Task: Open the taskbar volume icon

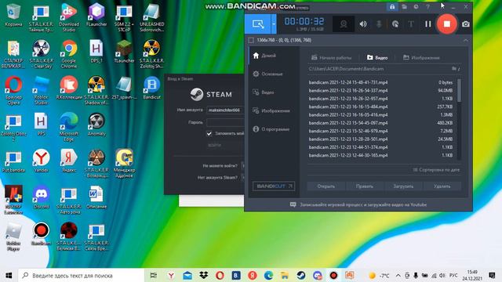Action: tap(442, 275)
